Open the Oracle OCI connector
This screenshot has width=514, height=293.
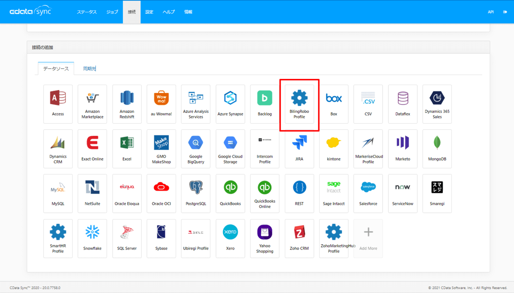coord(161,193)
